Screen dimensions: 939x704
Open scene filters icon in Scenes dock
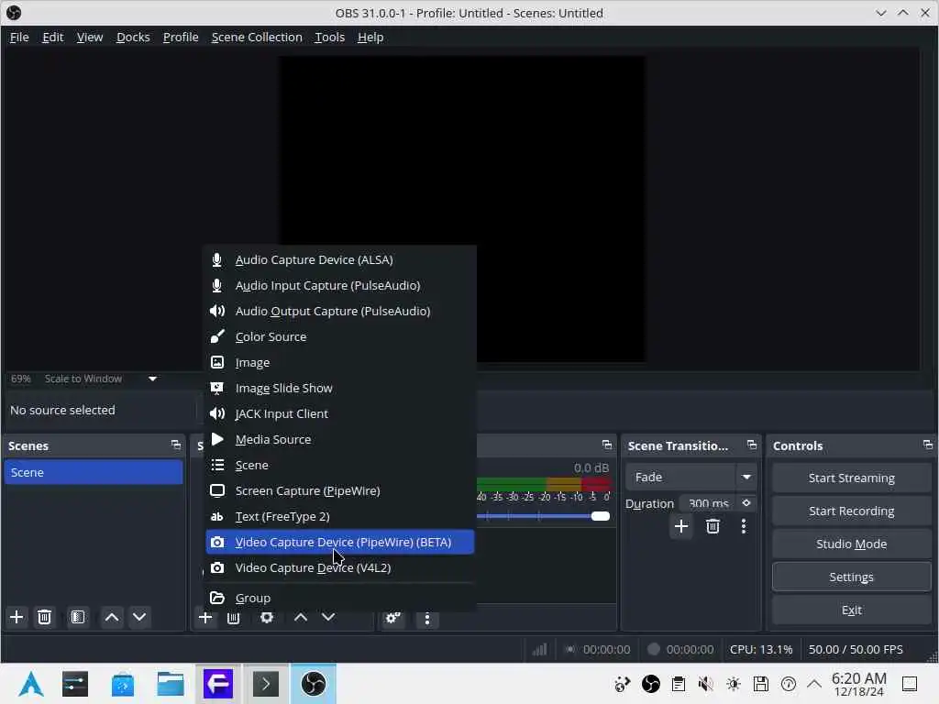tap(78, 617)
